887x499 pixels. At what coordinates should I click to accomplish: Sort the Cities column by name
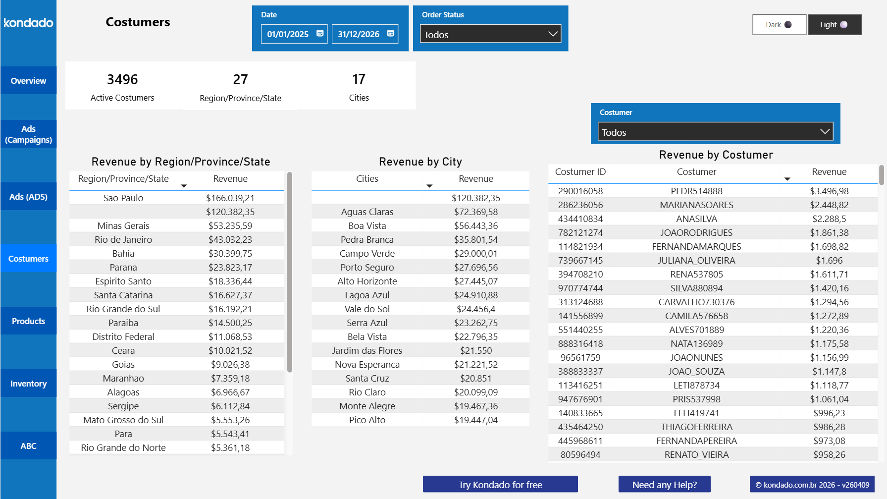click(x=429, y=186)
